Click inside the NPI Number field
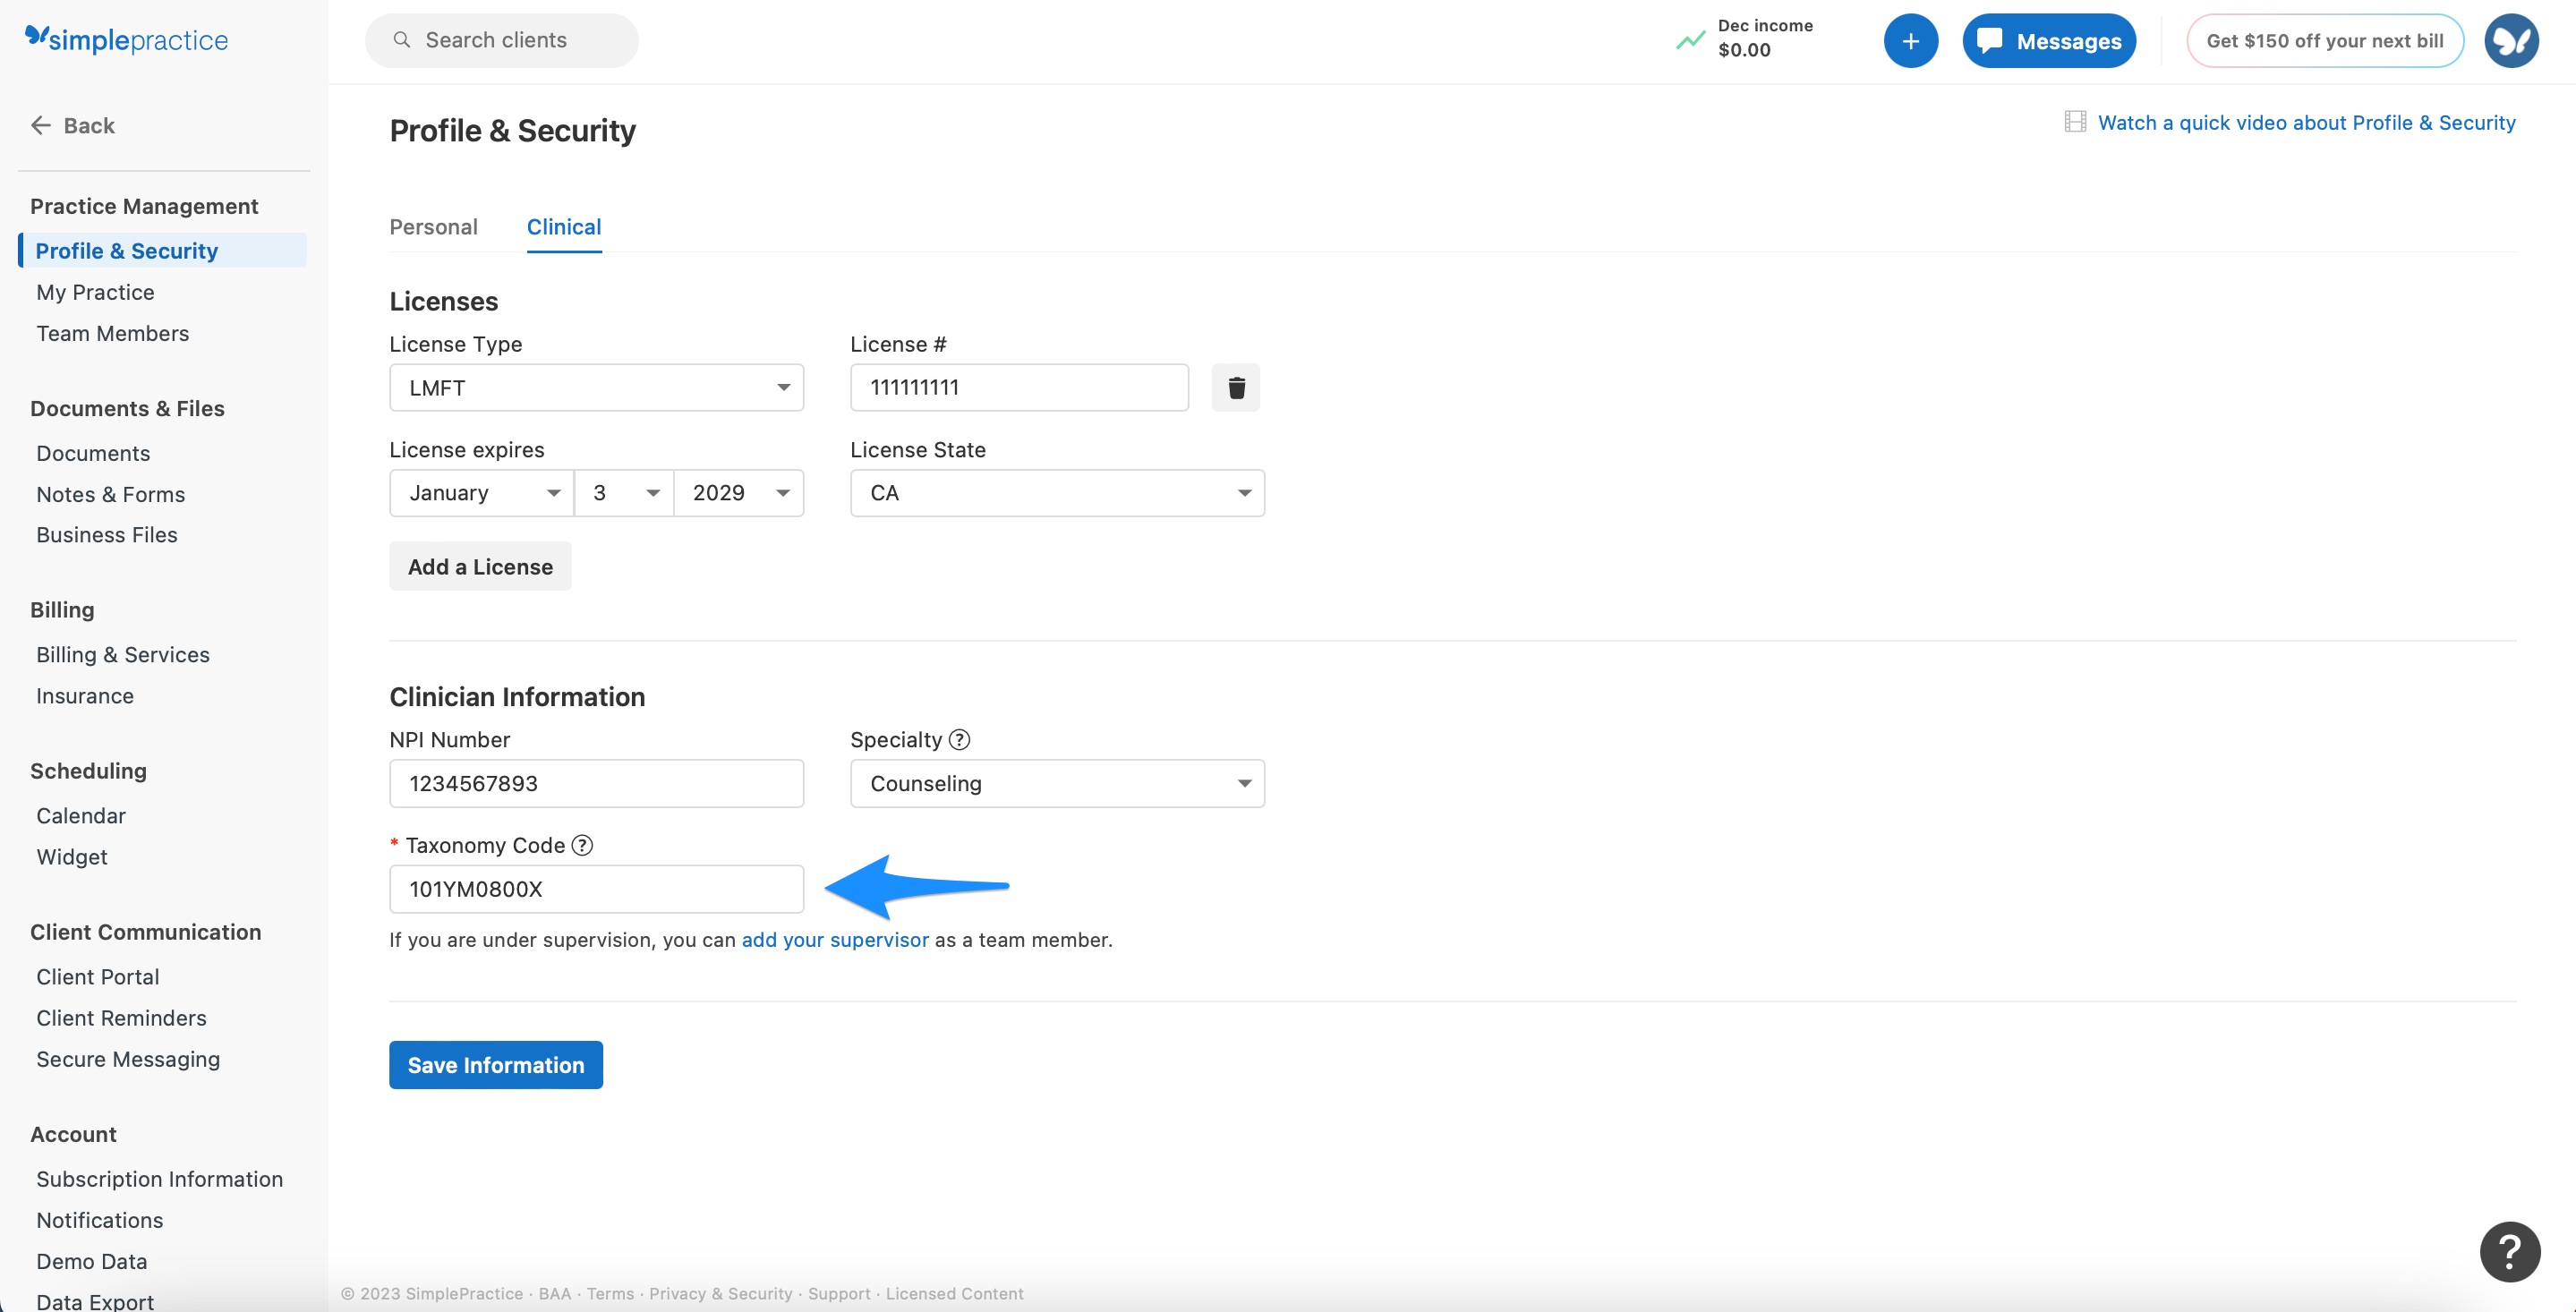 (x=596, y=784)
